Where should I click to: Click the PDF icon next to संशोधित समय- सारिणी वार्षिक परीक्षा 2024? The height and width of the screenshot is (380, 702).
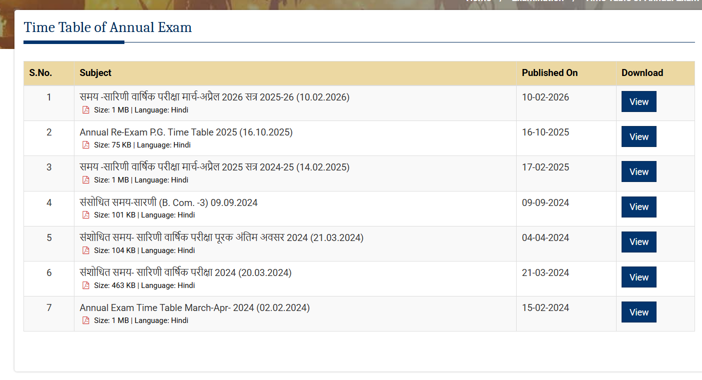[x=85, y=285]
